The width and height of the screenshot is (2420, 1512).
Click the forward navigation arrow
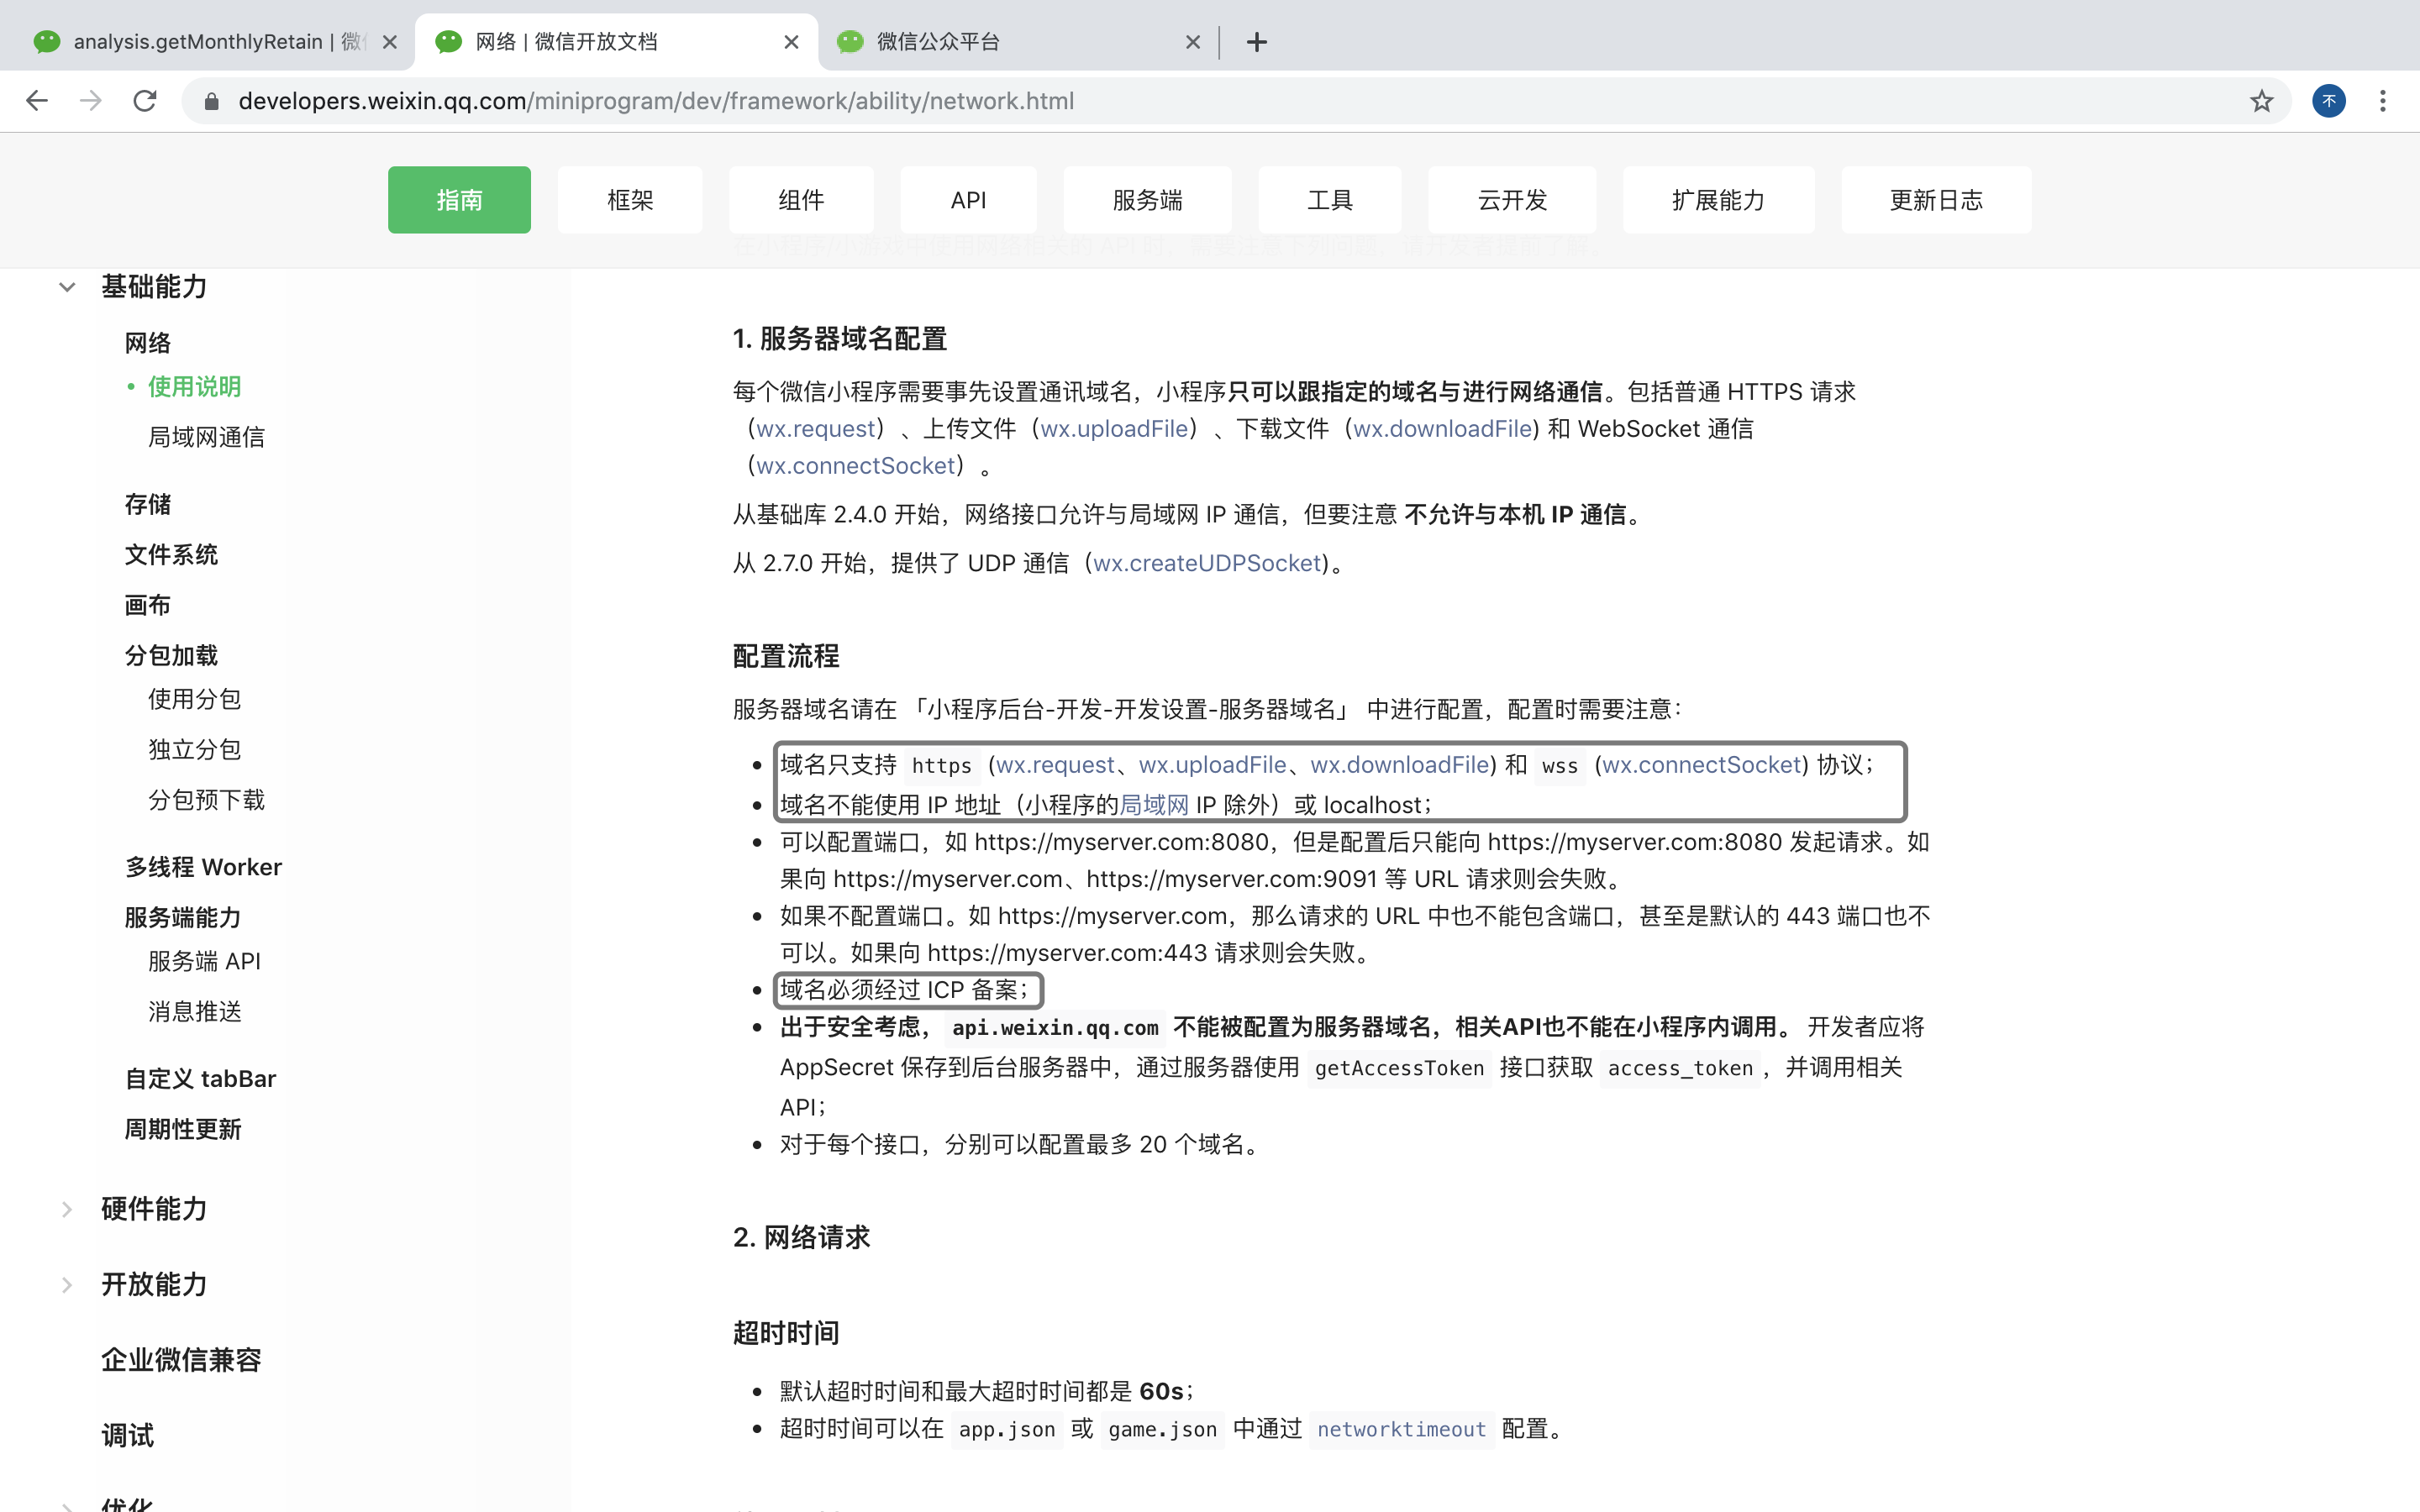click(x=90, y=100)
